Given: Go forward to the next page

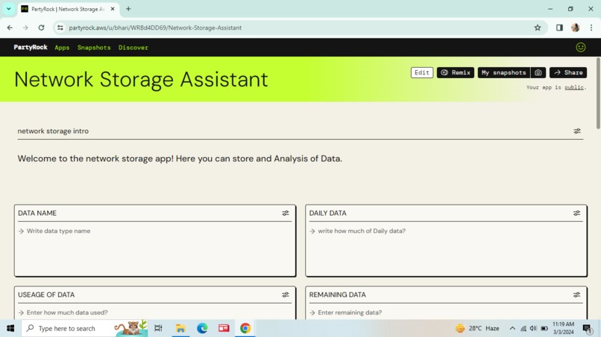Looking at the screenshot, I should pyautogui.click(x=25, y=28).
